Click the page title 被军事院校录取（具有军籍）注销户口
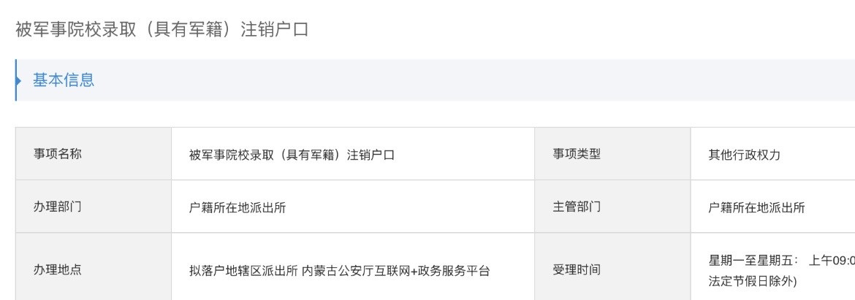855x300 pixels. (x=161, y=30)
